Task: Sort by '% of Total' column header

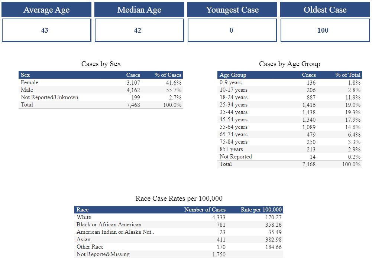Action: (x=348, y=75)
